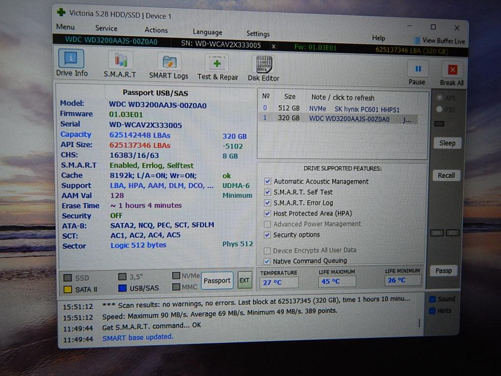Screen dimensions: 501x376
Task: Click the Break All icon
Action: click(453, 70)
